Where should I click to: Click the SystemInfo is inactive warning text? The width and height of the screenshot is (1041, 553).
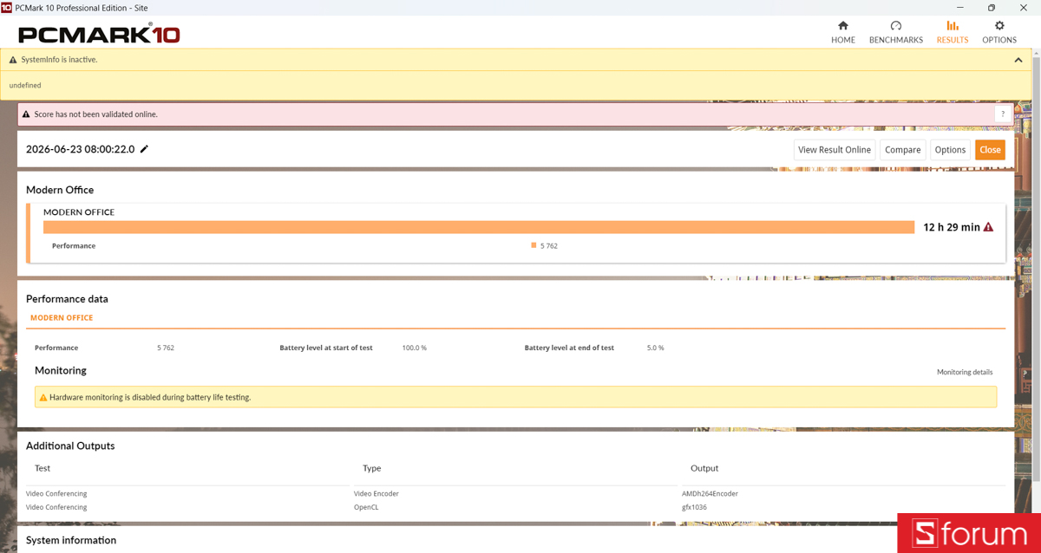click(59, 60)
